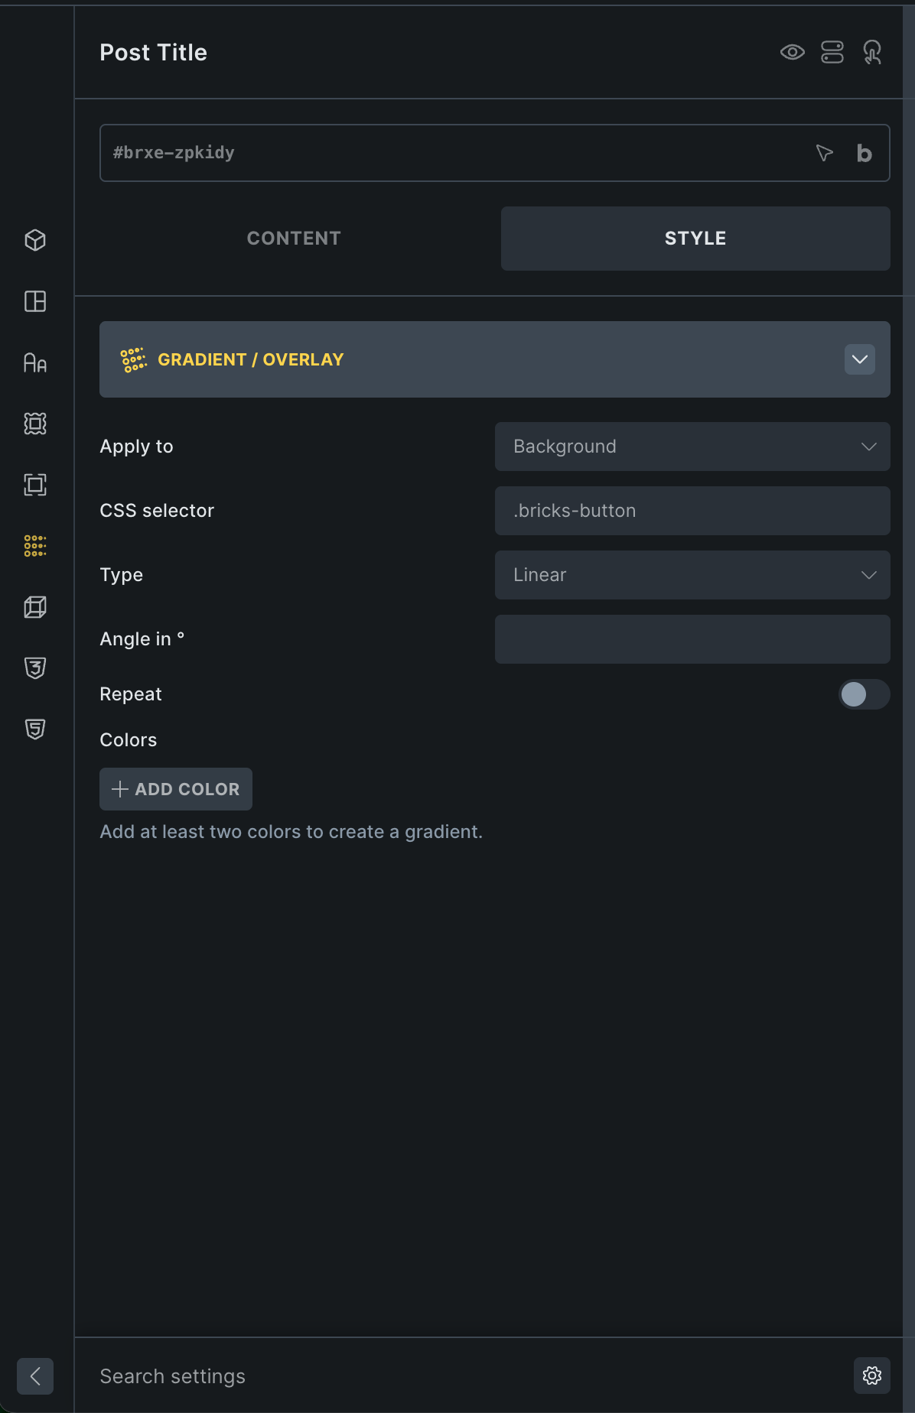915x1413 pixels.
Task: Click the Angle in degrees input field
Action: point(692,639)
